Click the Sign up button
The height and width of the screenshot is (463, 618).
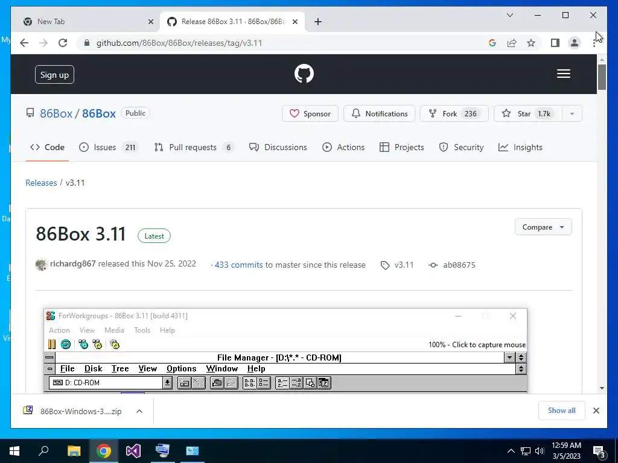pyautogui.click(x=54, y=75)
